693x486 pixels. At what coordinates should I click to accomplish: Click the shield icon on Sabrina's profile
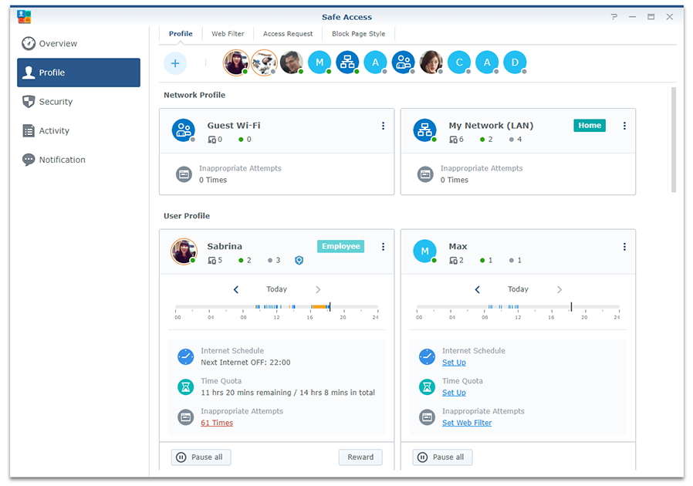pos(299,261)
